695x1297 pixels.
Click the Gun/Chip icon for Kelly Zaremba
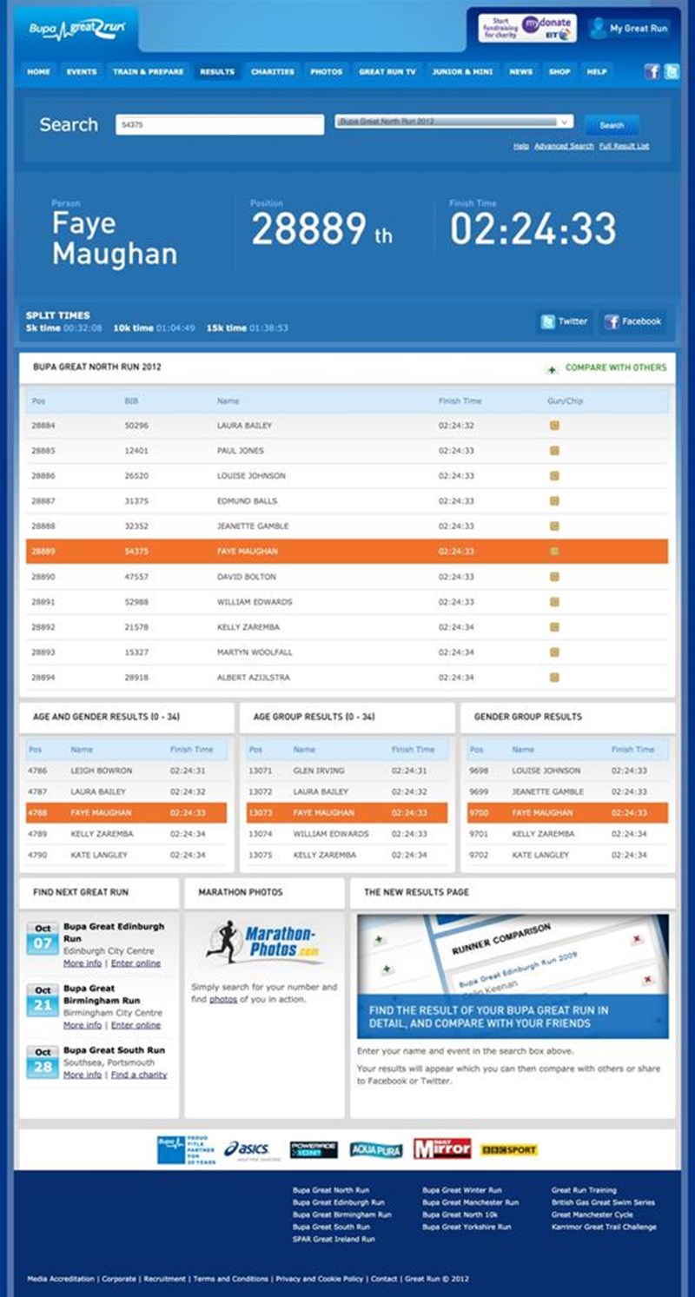[x=554, y=627]
